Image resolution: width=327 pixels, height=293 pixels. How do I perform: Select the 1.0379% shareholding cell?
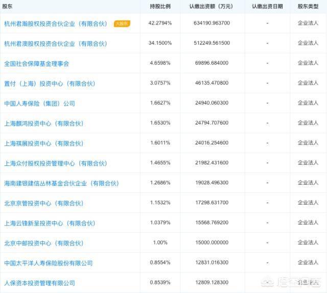160,223
